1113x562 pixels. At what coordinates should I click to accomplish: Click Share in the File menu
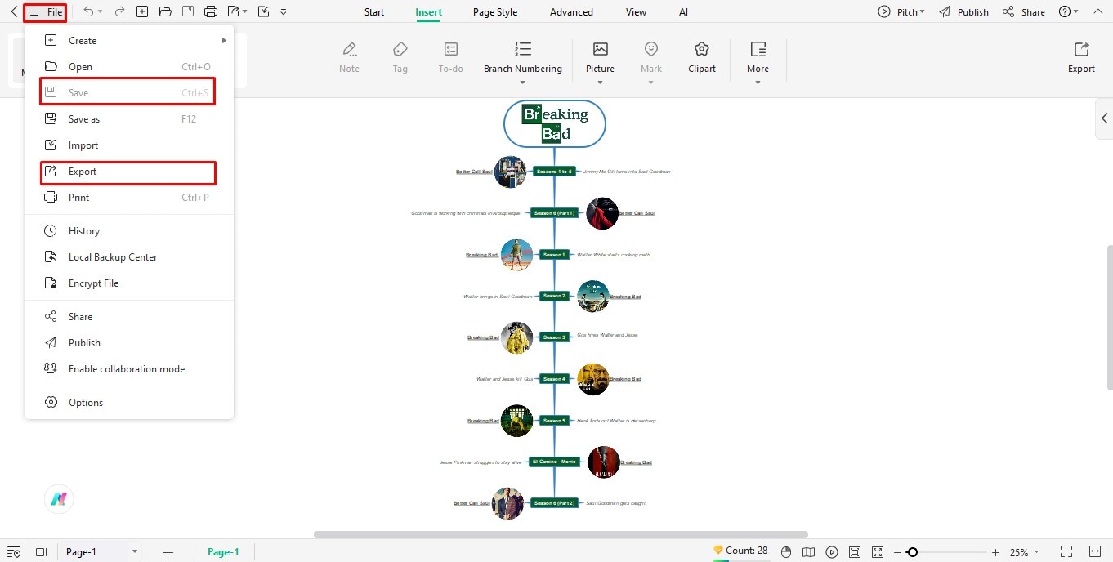point(129,317)
